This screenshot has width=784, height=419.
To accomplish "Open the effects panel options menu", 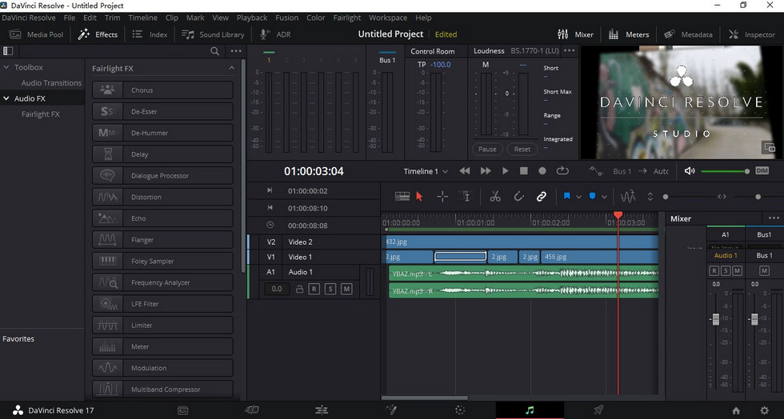I will pyautogui.click(x=236, y=51).
